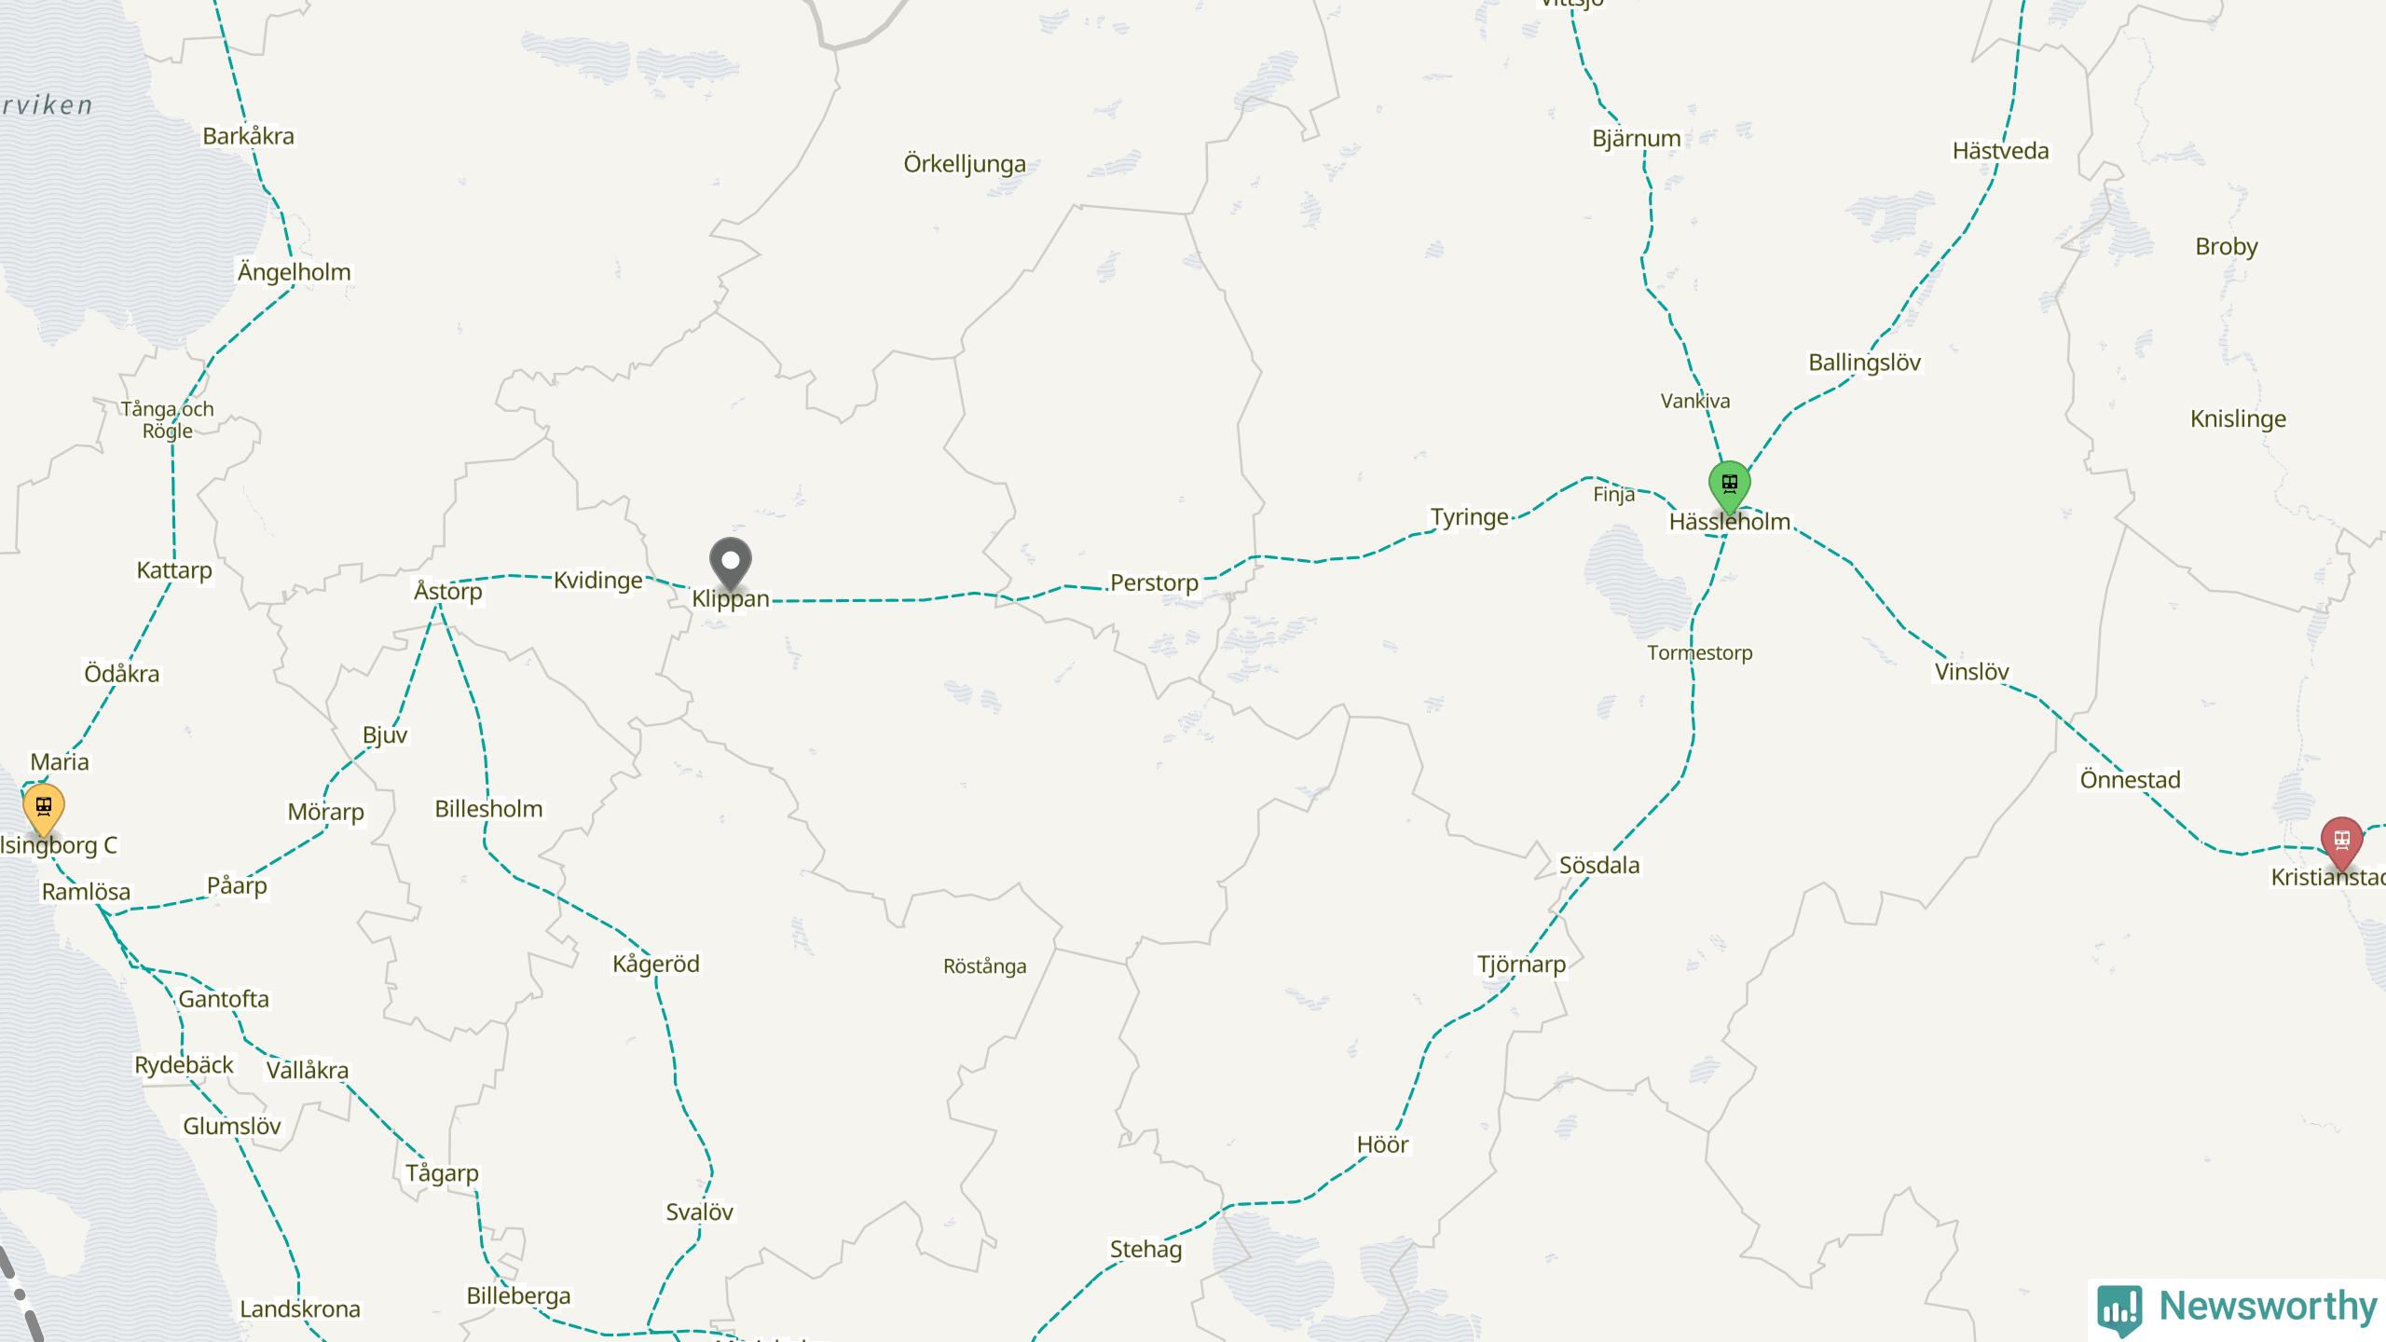The height and width of the screenshot is (1342, 2386).
Task: Select the Perstorp town label
Action: (1154, 582)
